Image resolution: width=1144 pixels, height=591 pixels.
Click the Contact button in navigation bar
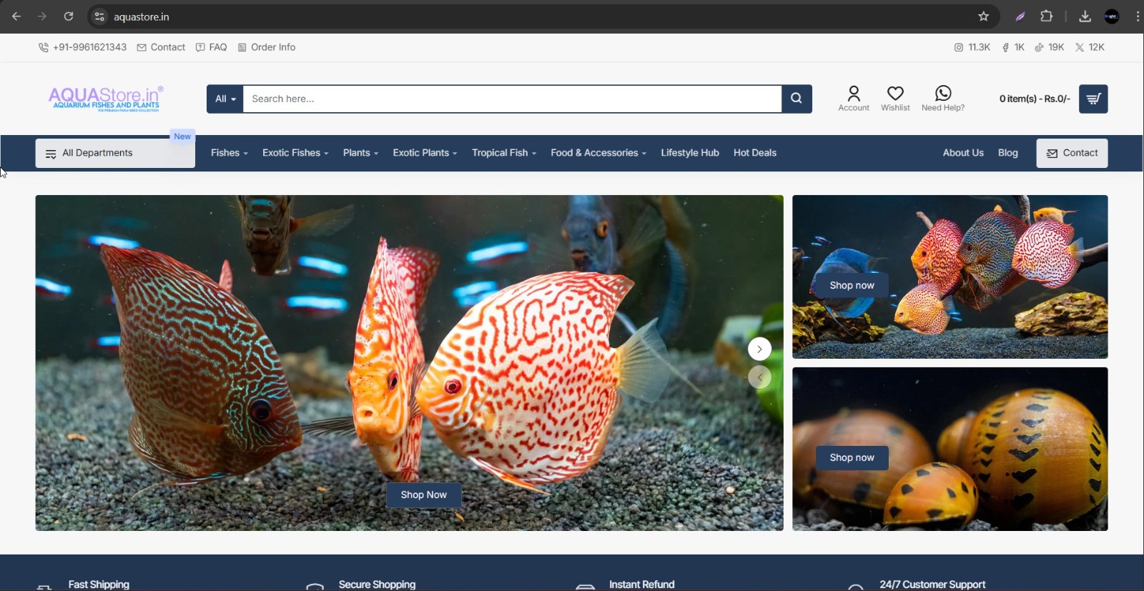click(1072, 153)
